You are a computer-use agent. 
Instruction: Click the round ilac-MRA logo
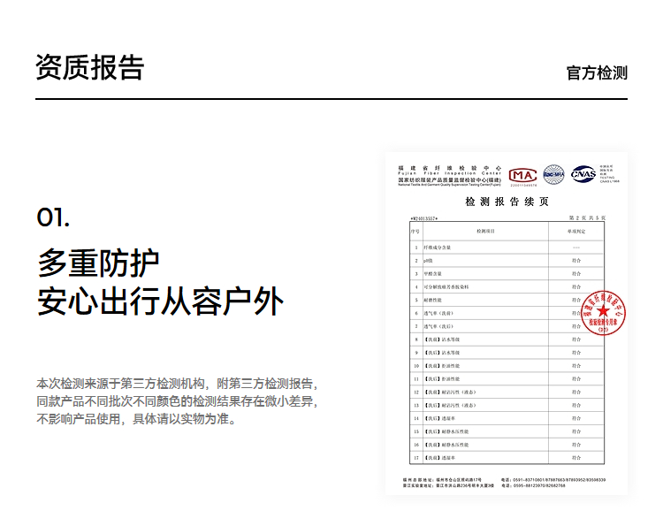point(553,174)
